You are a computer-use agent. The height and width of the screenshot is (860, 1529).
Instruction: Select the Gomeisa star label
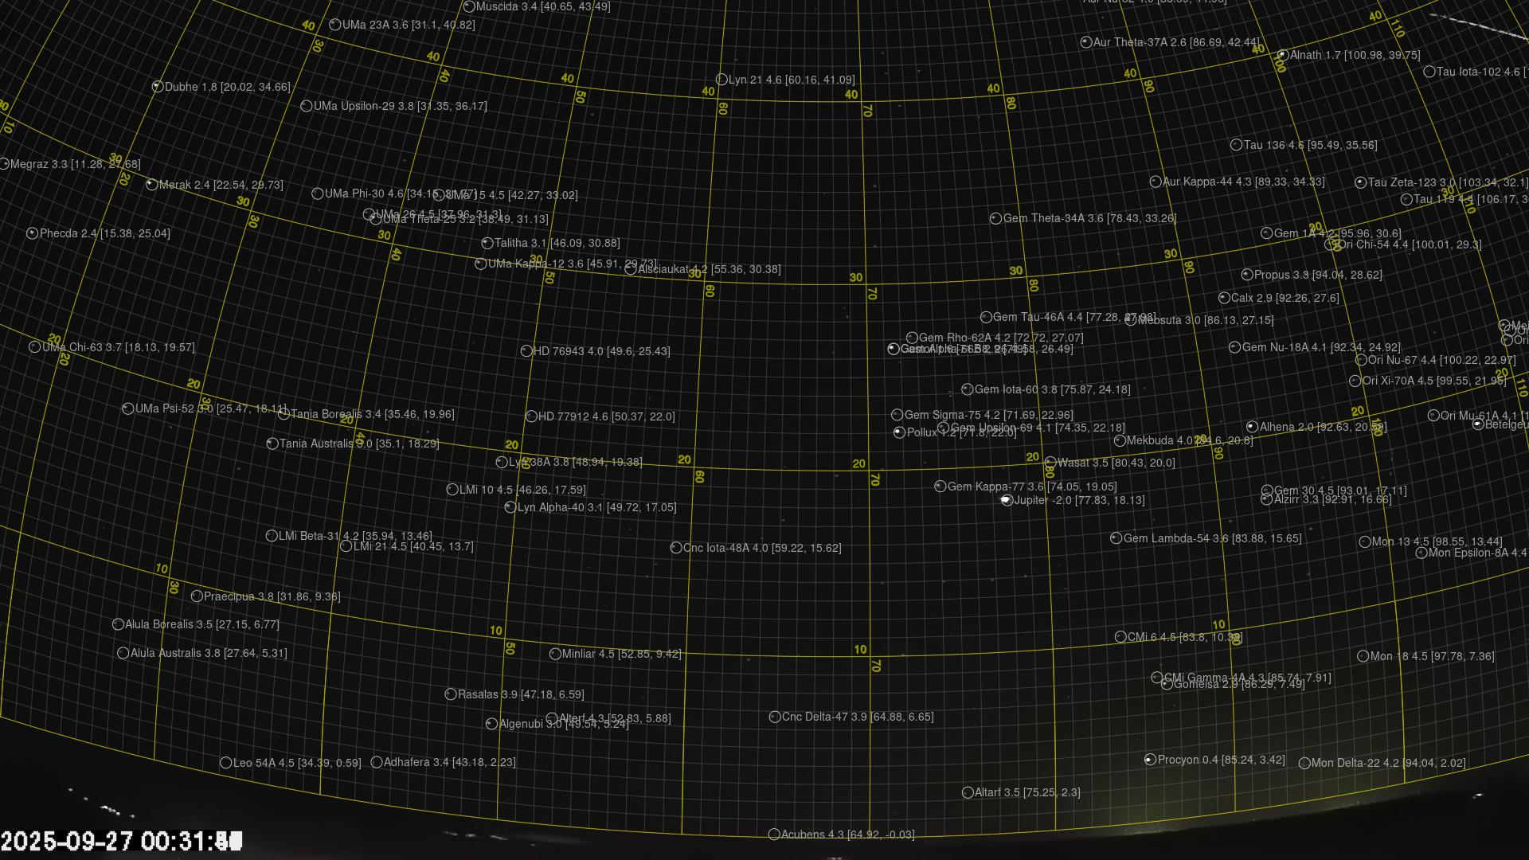pyautogui.click(x=1238, y=684)
